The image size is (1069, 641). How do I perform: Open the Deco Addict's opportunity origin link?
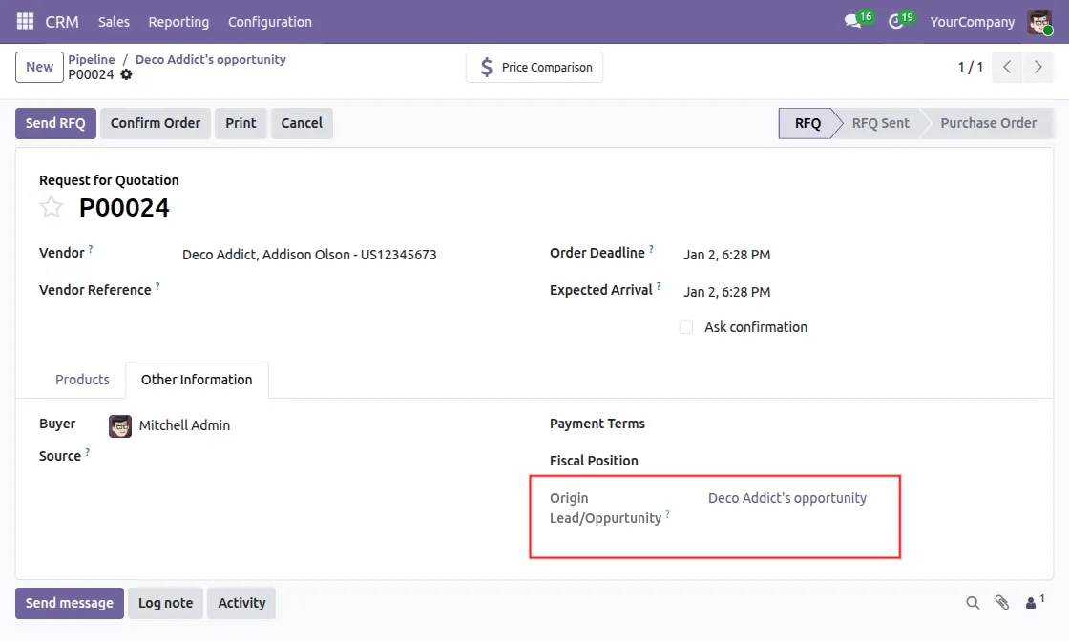pos(786,498)
